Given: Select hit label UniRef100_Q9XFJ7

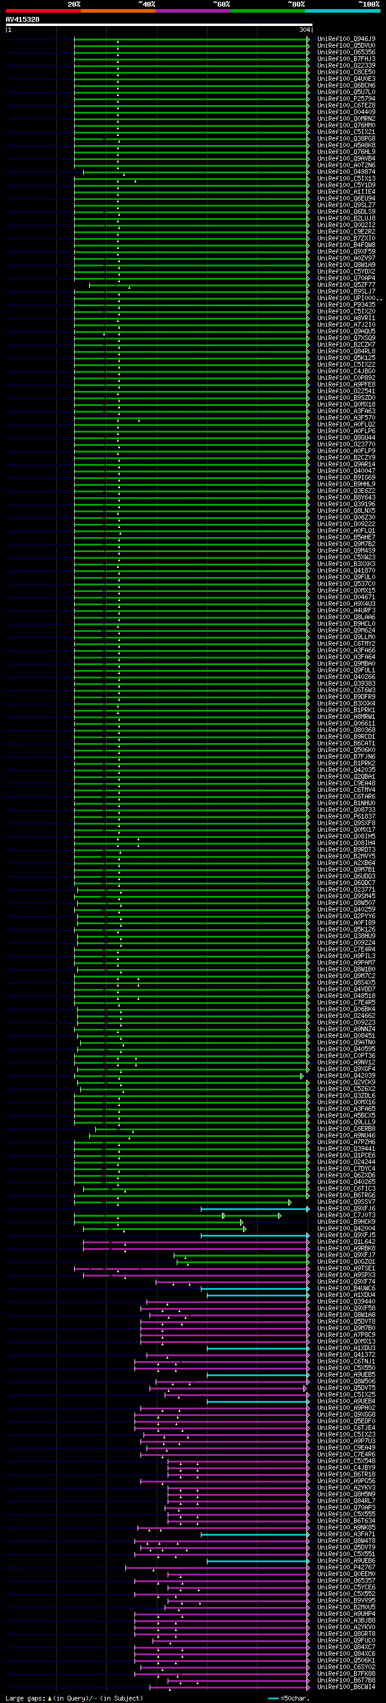Looking at the screenshot, I should point(346,1255).
